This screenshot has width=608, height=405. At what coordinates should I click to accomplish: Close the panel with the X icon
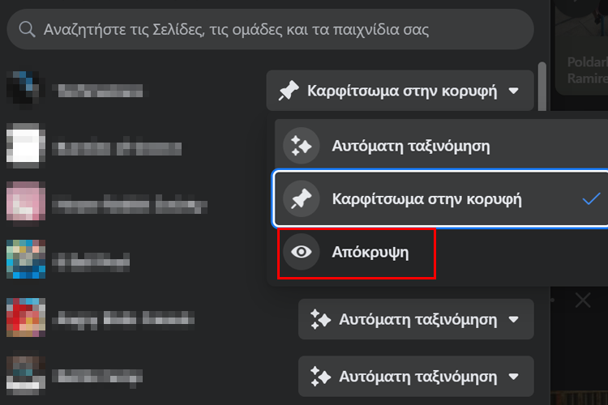[x=583, y=301]
